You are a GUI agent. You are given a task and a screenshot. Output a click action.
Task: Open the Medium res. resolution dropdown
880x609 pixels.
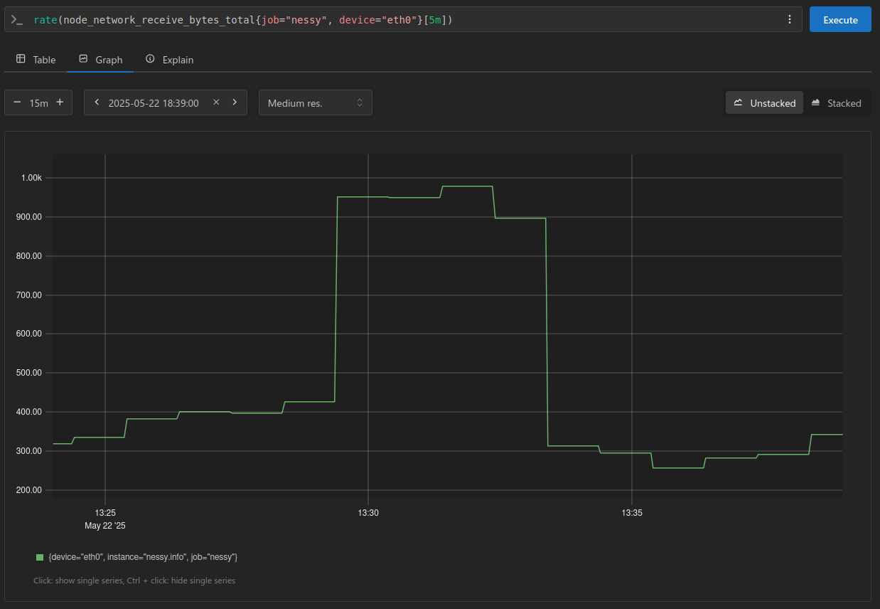[x=315, y=103]
